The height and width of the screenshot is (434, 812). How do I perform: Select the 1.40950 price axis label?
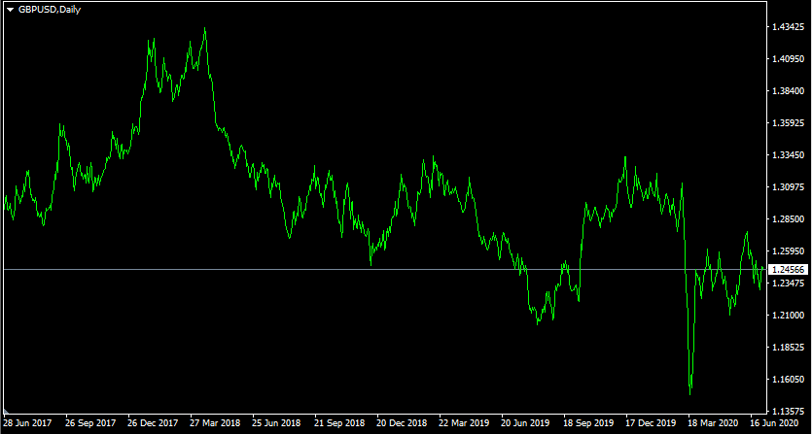(789, 59)
